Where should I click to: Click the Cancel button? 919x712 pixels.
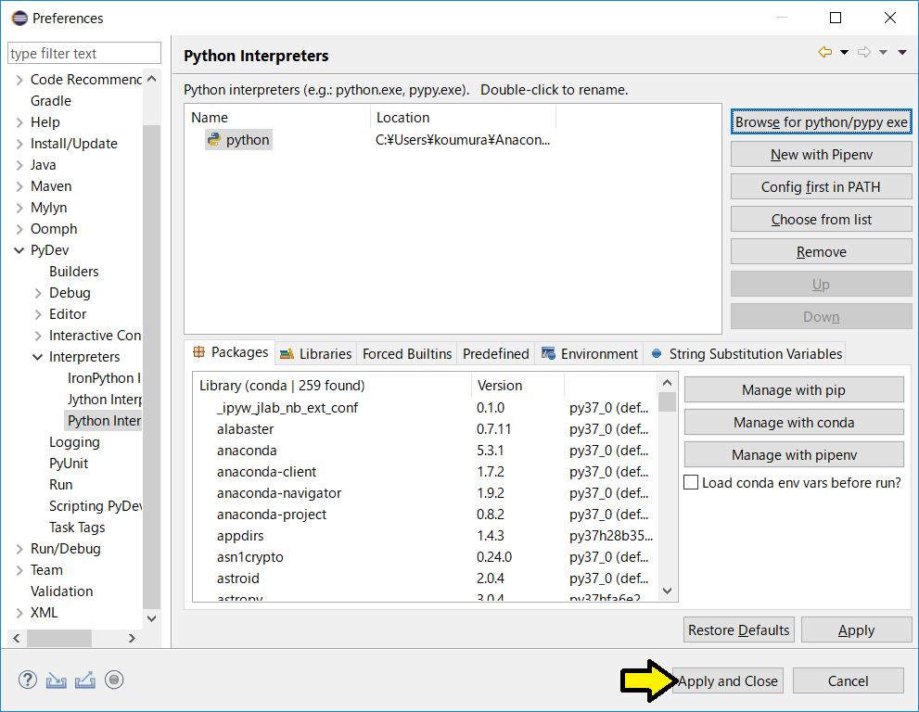pyautogui.click(x=849, y=680)
